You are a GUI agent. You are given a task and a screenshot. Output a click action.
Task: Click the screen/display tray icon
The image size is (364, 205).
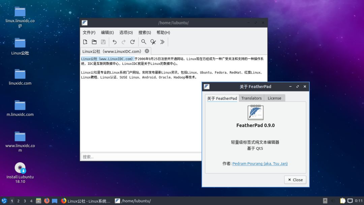[x=350, y=201]
